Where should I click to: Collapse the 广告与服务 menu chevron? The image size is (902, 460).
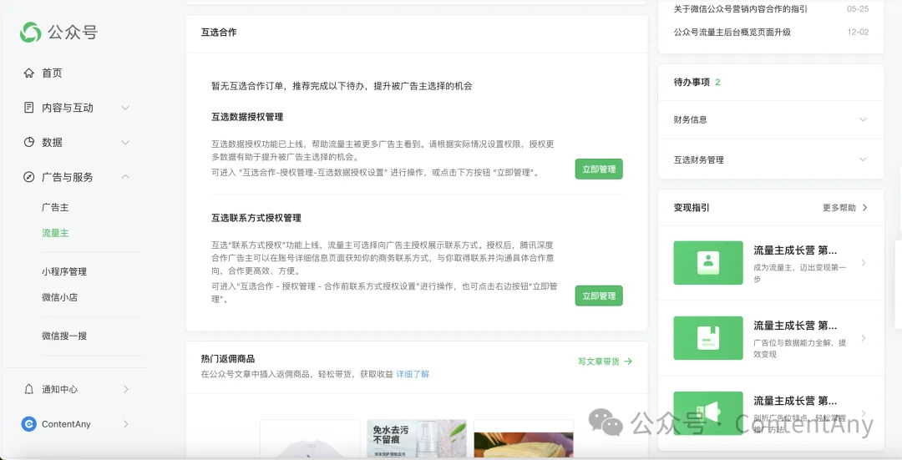[125, 177]
